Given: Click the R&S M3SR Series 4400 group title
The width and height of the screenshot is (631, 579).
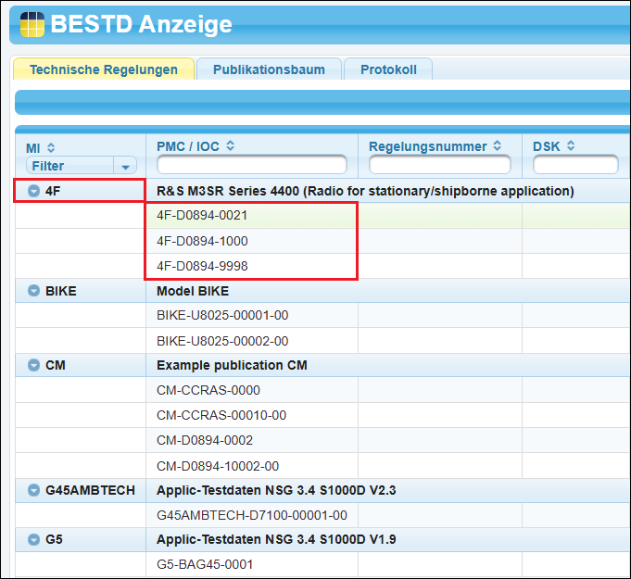Looking at the screenshot, I should [x=365, y=191].
